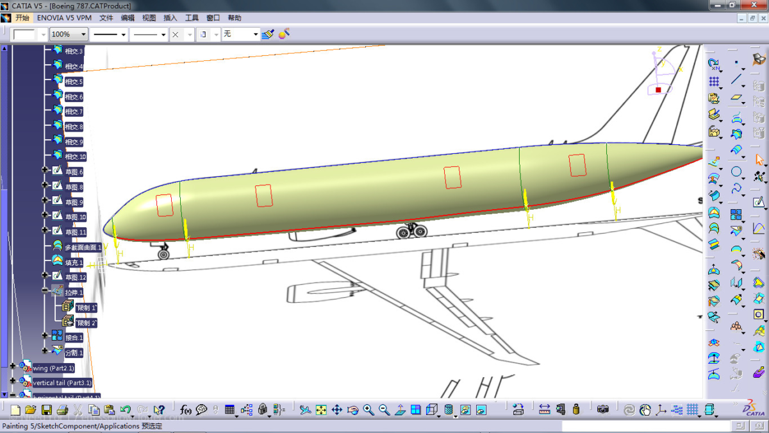
Task: Select the arrow cursor tool in right toolbar
Action: coord(759,159)
